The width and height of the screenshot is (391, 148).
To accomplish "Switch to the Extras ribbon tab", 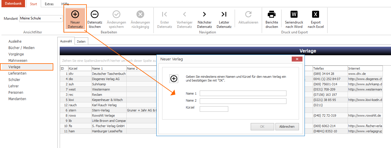I will pos(49,4).
